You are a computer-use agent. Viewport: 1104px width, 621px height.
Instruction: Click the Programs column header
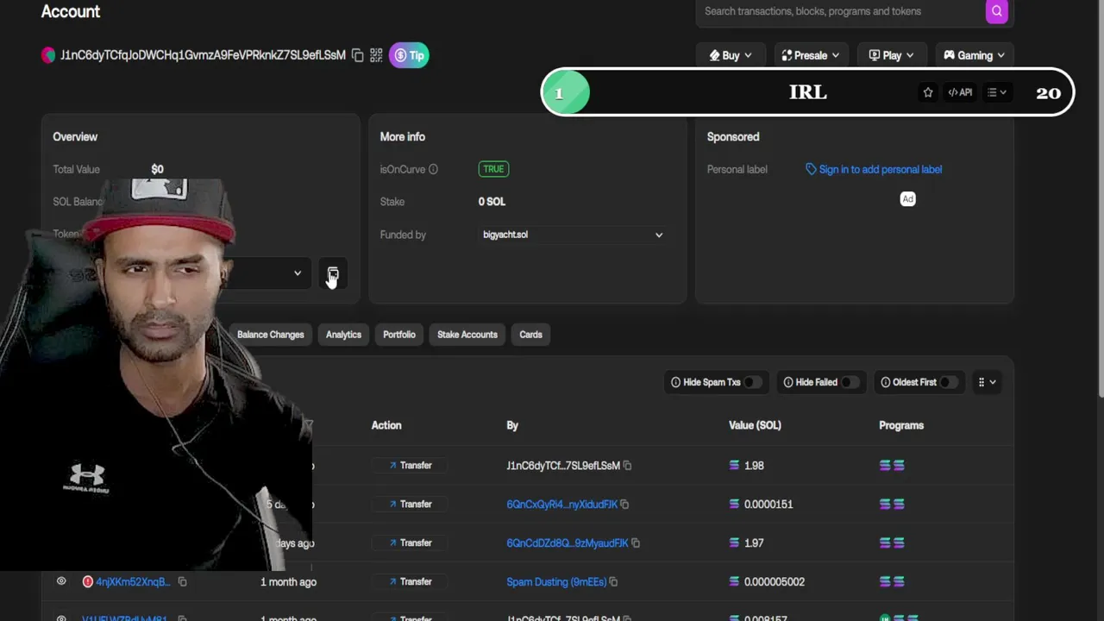[901, 425]
